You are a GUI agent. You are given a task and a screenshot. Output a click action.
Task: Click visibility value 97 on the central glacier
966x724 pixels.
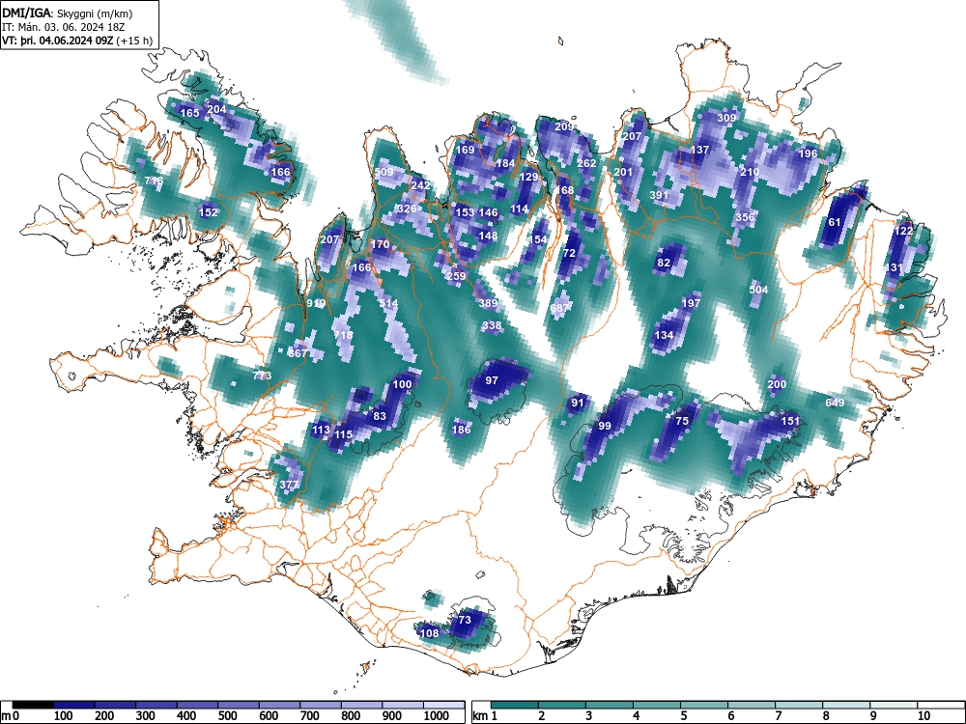492,381
